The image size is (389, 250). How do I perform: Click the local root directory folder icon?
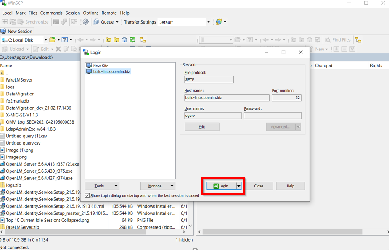(x=116, y=40)
